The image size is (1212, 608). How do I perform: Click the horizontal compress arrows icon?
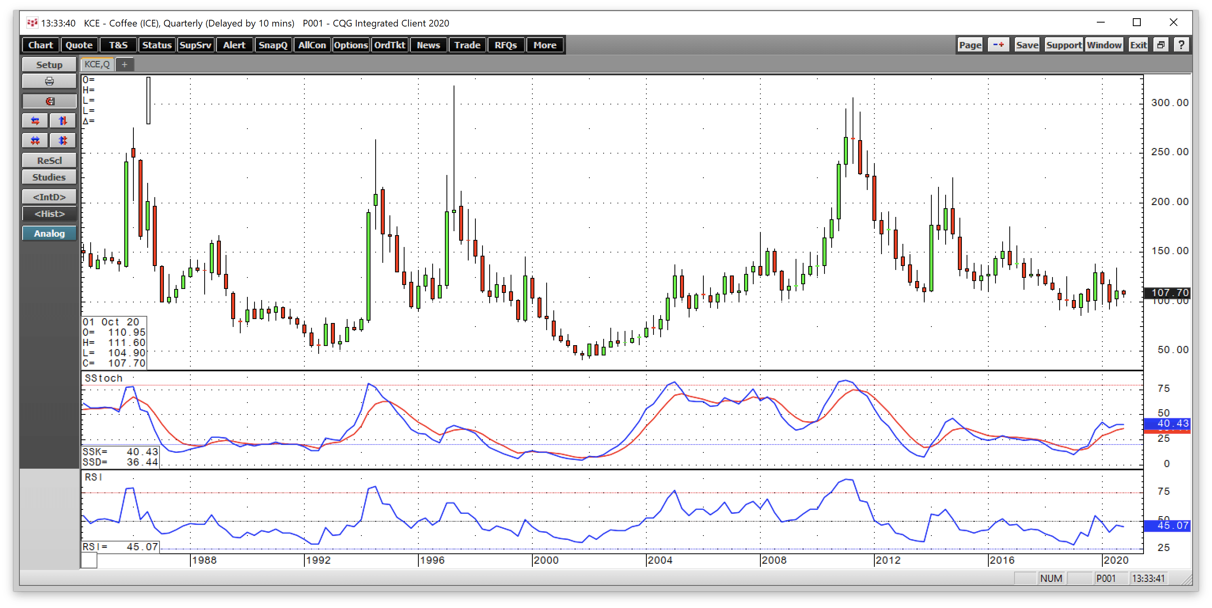[35, 141]
